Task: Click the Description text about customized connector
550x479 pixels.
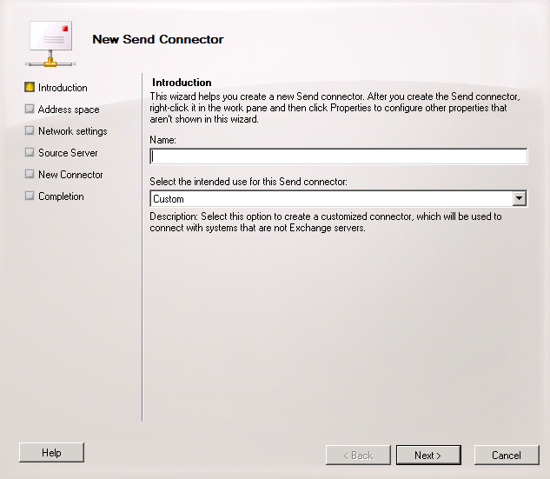Action: click(326, 223)
